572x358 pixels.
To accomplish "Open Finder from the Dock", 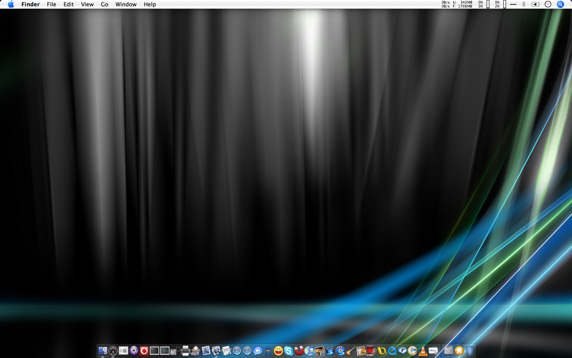I will click(x=102, y=350).
